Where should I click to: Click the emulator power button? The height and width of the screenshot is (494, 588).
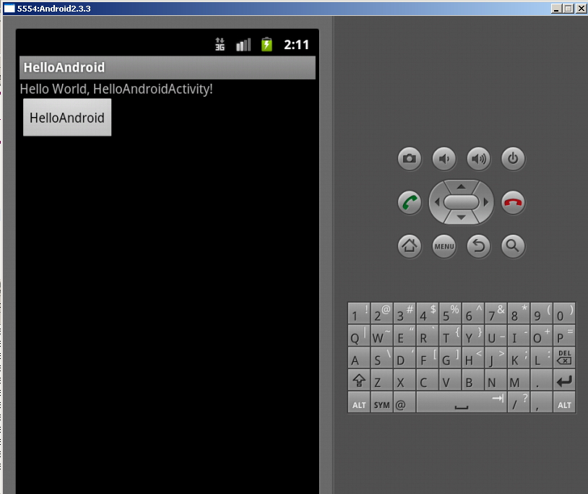coord(513,159)
